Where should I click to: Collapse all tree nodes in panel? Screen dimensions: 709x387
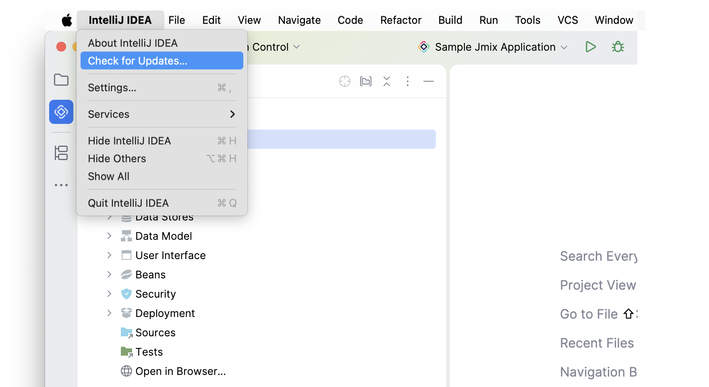pos(387,82)
